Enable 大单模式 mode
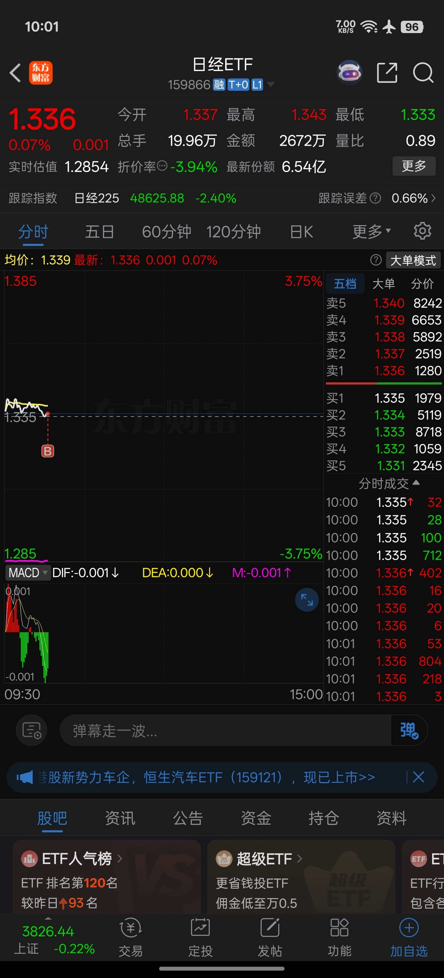Viewport: 444px width, 978px height. [413, 260]
